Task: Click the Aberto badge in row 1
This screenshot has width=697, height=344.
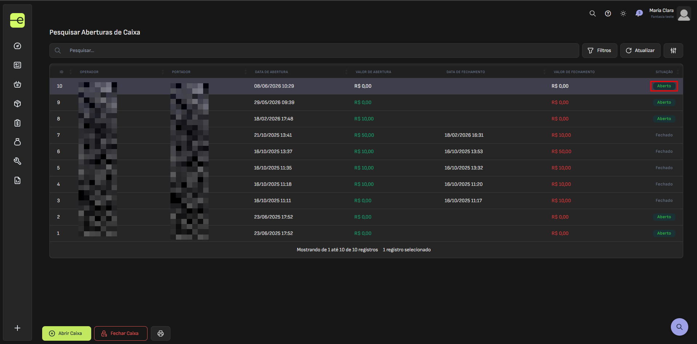Action: [x=664, y=233]
